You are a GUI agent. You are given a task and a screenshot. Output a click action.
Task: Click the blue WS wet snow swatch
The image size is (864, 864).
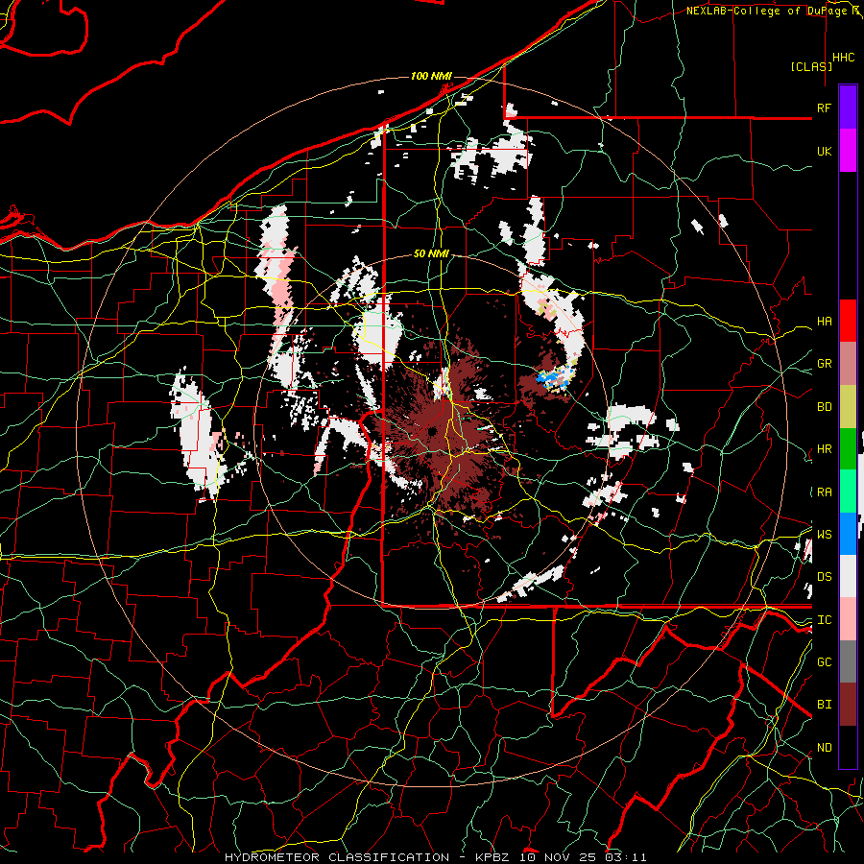click(x=848, y=534)
